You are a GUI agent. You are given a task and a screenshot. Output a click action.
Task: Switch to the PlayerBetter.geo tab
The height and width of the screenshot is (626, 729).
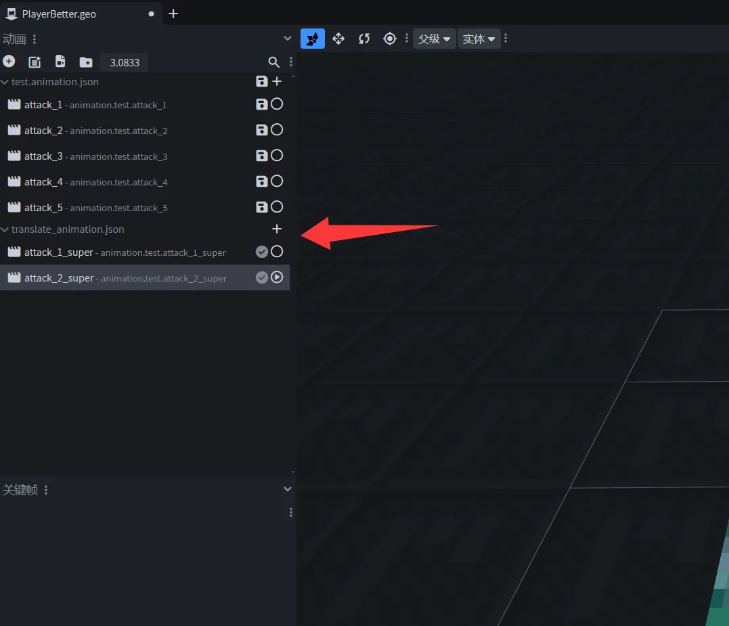(x=59, y=14)
